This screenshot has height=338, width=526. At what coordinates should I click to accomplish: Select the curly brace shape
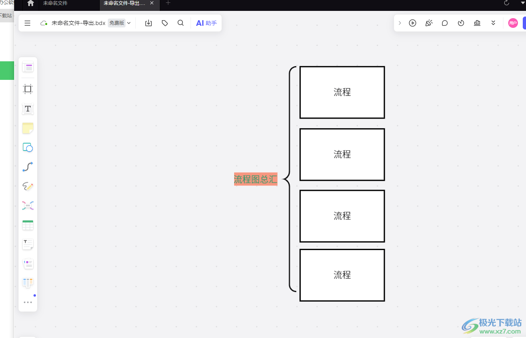(x=289, y=179)
